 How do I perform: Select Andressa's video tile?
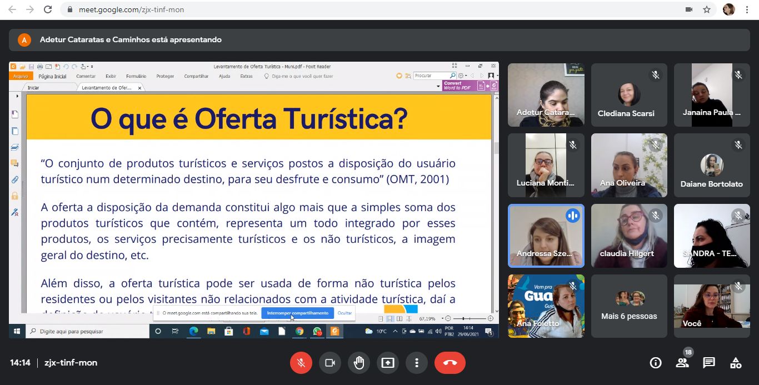(x=546, y=236)
